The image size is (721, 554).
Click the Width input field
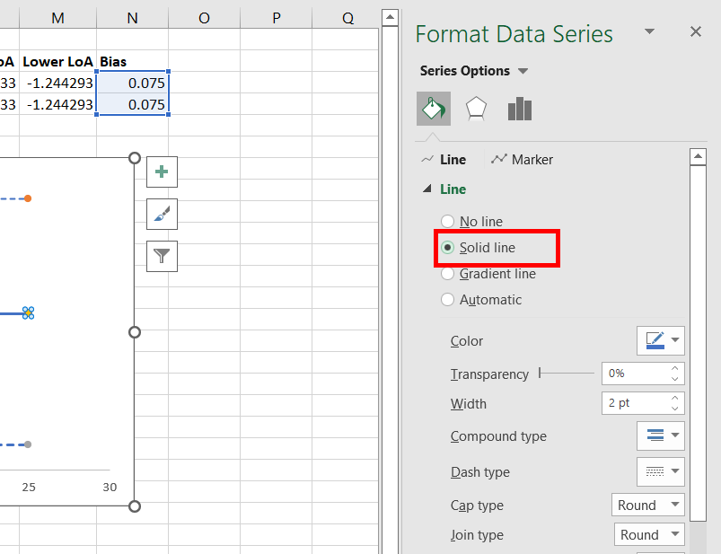pyautogui.click(x=634, y=403)
